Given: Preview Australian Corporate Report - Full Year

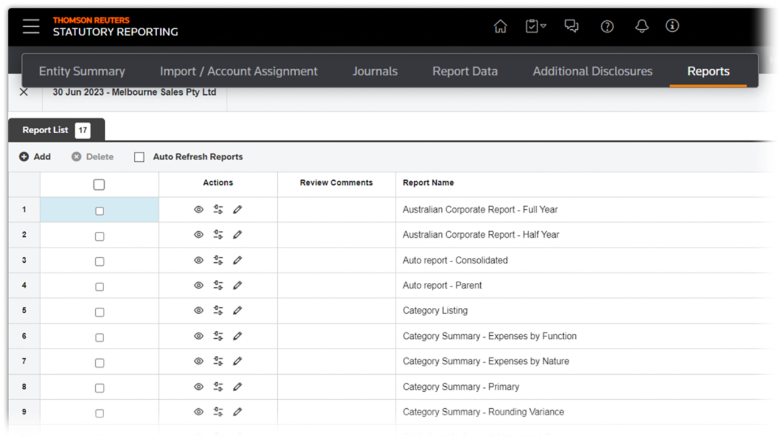Looking at the screenshot, I should [x=199, y=209].
